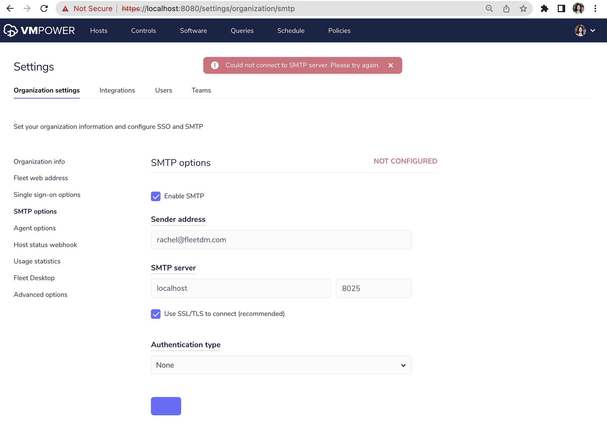
Task: Toggle the SMTP enable checkbox off
Action: pos(156,196)
